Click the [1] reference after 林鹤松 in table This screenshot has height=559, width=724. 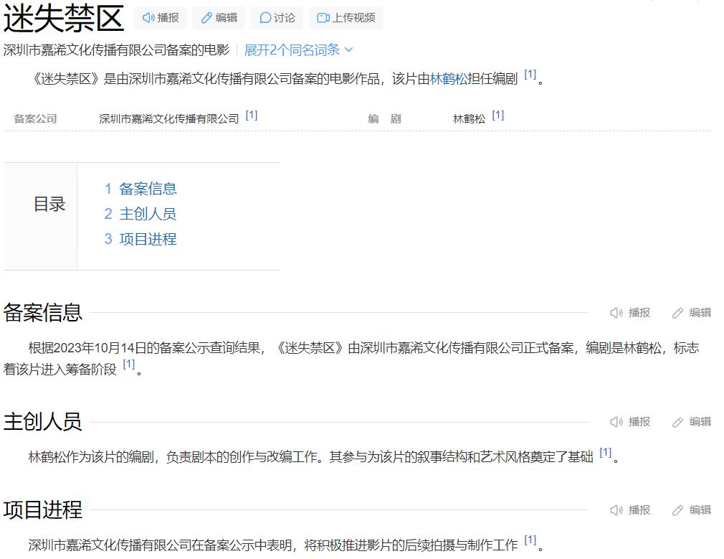click(x=498, y=111)
